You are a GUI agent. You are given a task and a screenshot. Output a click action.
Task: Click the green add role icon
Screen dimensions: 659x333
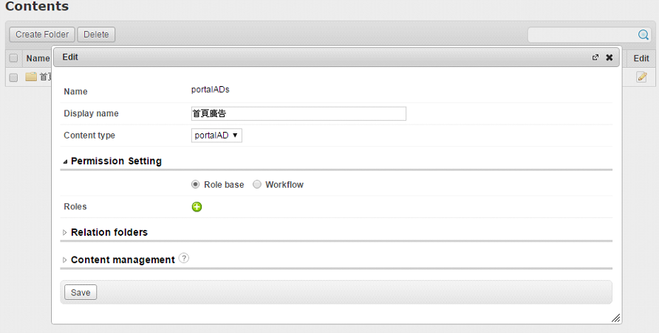click(197, 207)
